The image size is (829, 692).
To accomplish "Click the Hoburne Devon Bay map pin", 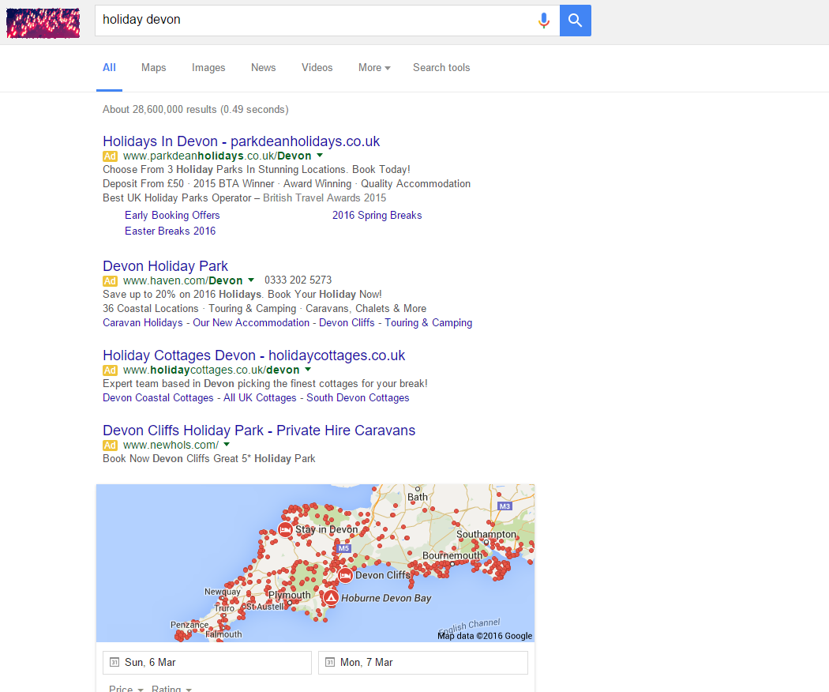I will click(331, 598).
